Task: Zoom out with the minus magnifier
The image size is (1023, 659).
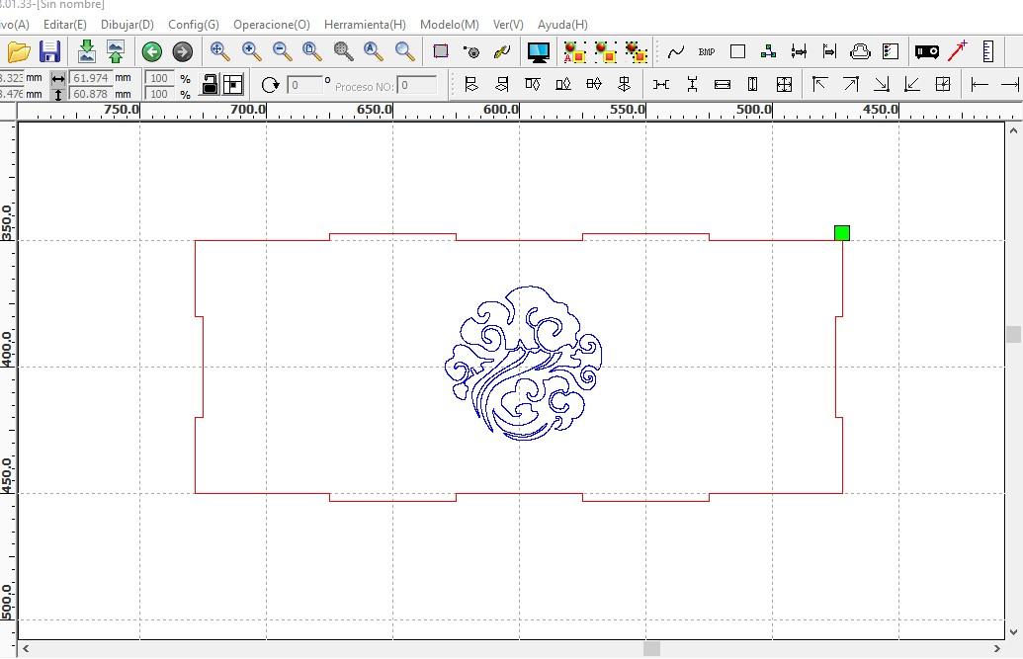Action: pos(282,51)
